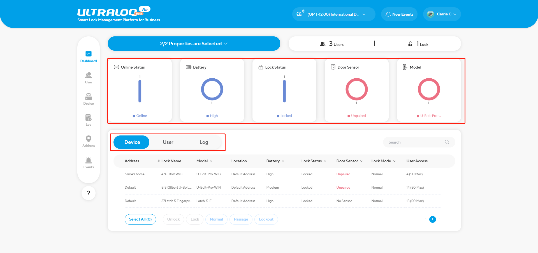Open the Lock Mode column filter
Viewport: 538px width, 253px height.
(394, 161)
